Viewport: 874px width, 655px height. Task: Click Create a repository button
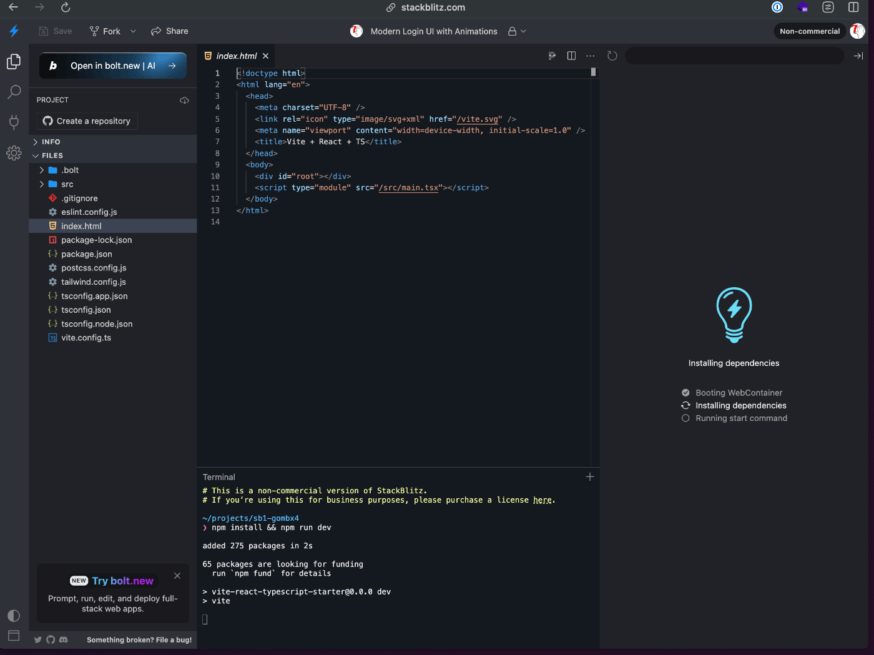tap(87, 121)
